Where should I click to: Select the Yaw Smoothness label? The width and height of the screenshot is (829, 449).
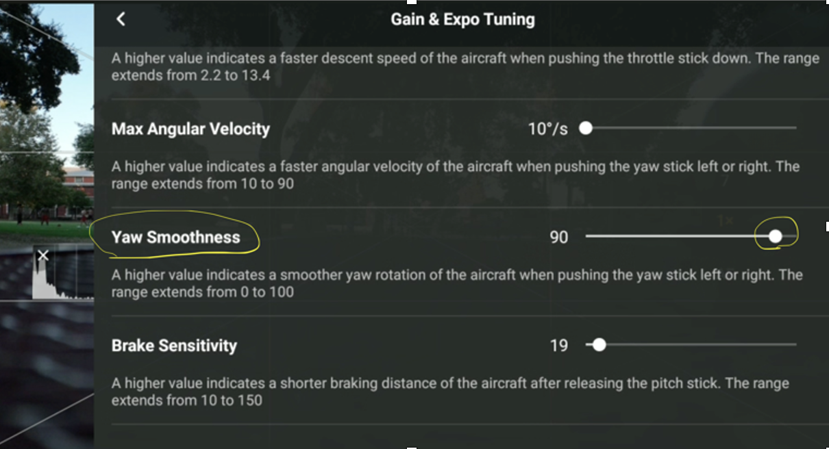tap(176, 238)
